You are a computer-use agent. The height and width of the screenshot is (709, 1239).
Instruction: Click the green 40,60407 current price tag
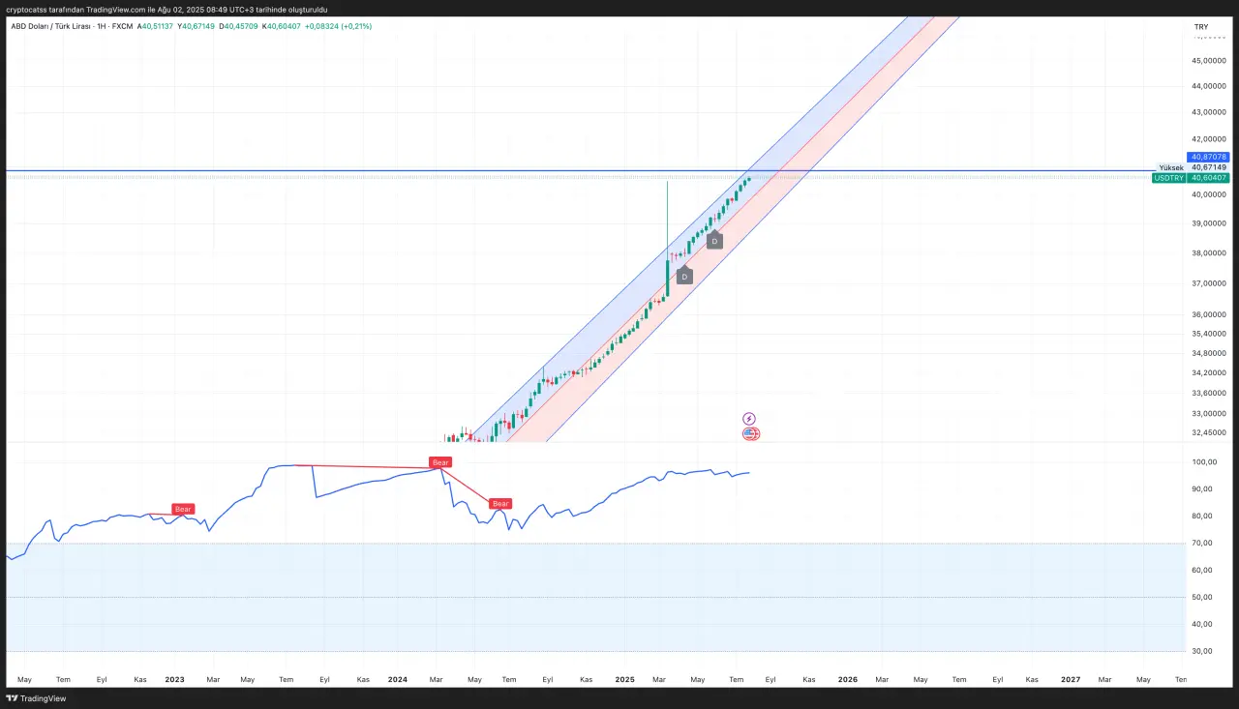pos(1209,178)
